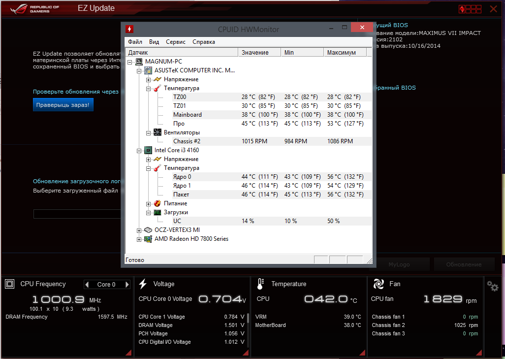Click the ASUSTeK motherboard icon
The image size is (505, 359).
[x=148, y=70]
